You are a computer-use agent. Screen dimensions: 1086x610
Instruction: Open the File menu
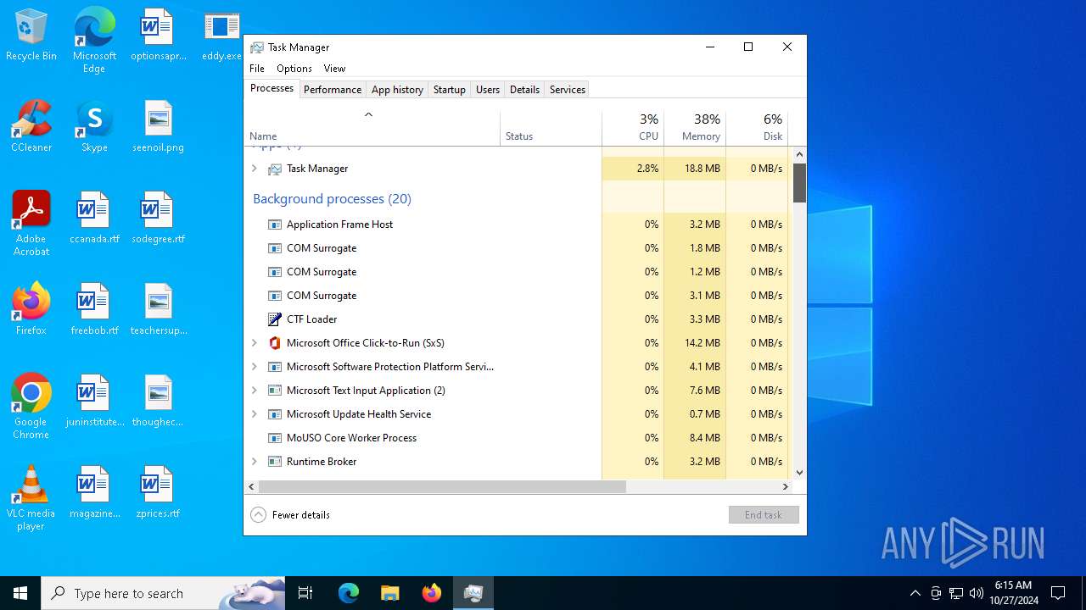257,69
